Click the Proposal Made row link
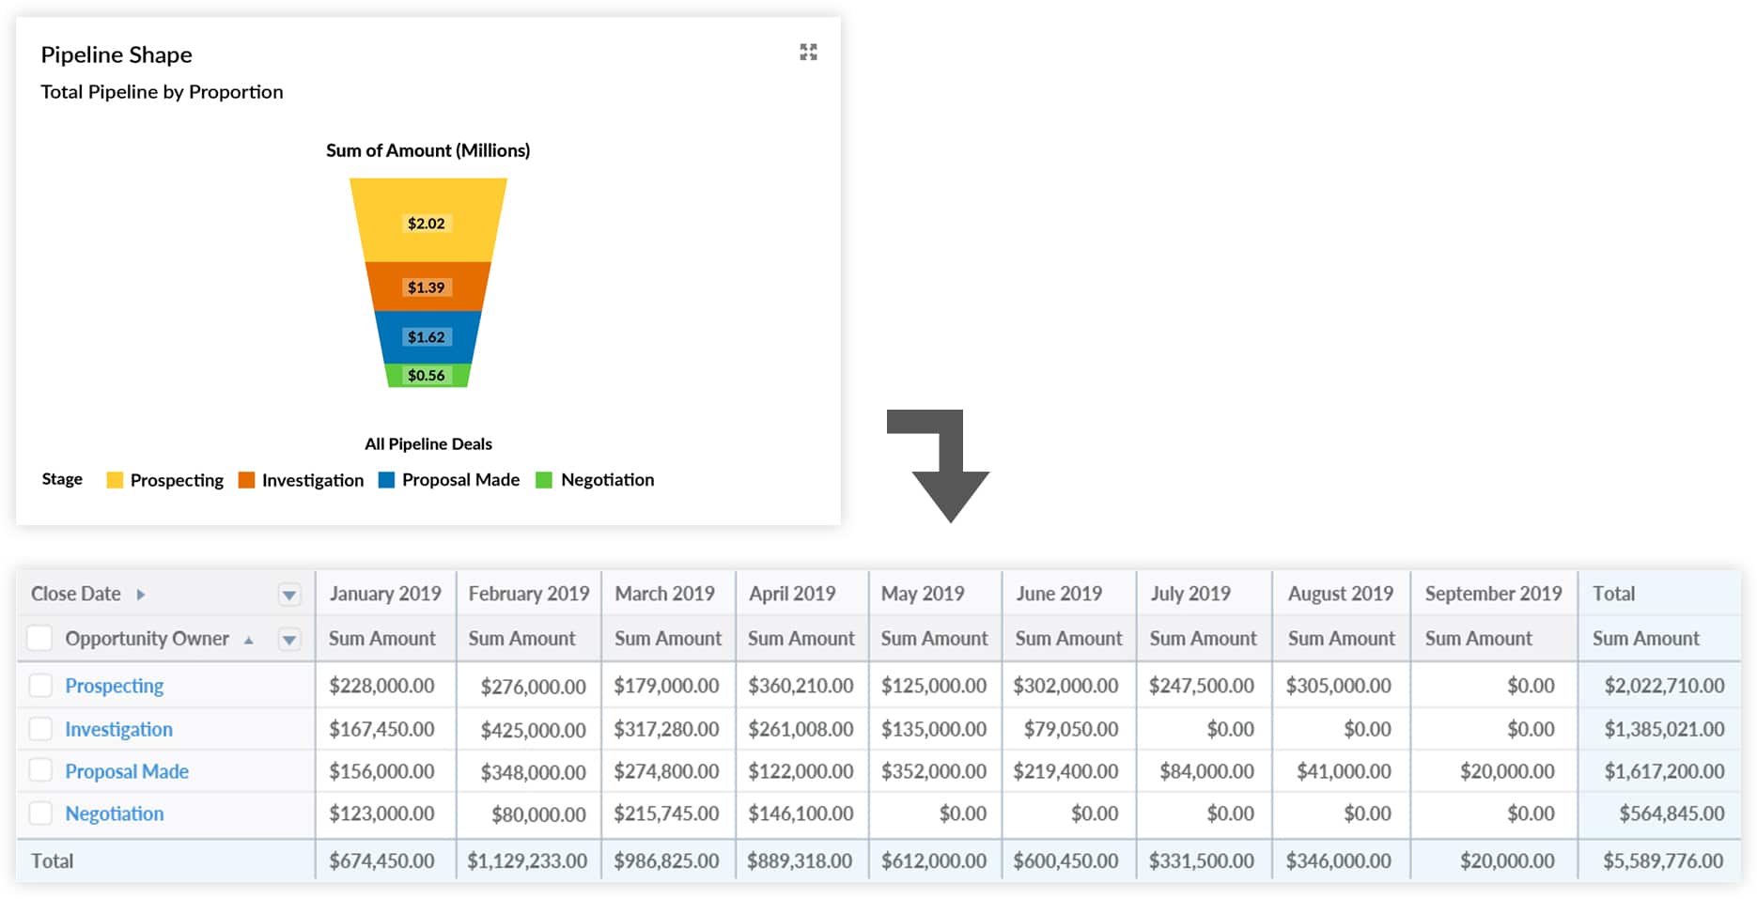Image resolution: width=1757 pixels, height=899 pixels. point(127,771)
